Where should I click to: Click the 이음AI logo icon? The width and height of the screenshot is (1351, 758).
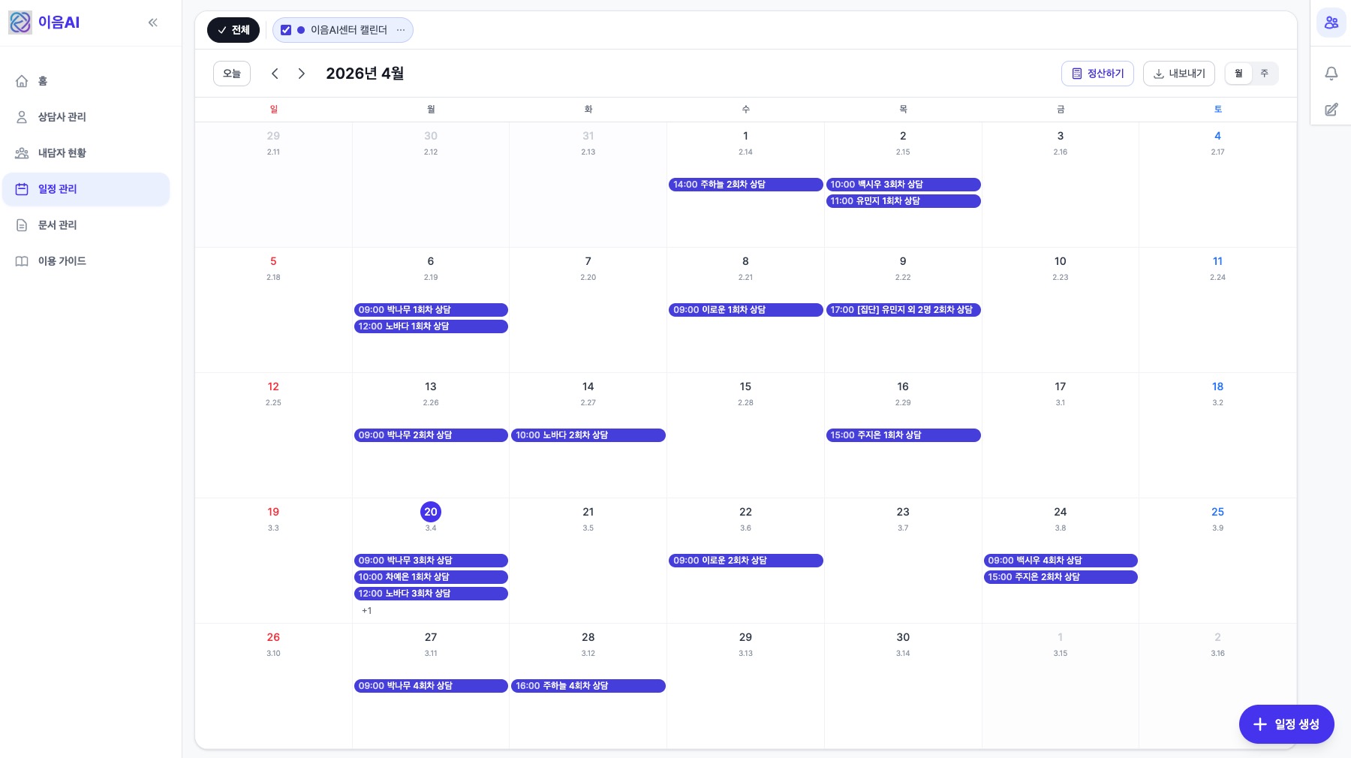[20, 23]
